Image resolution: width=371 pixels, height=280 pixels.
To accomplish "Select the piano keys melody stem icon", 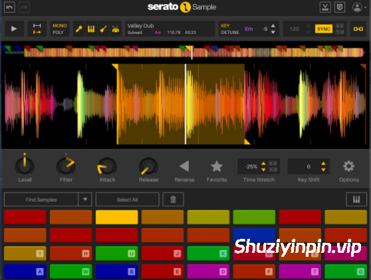I will (x=91, y=29).
